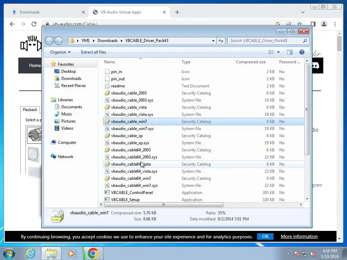The image size is (347, 260).
Task: Open Recent Places in the navigation pane
Action: [73, 86]
